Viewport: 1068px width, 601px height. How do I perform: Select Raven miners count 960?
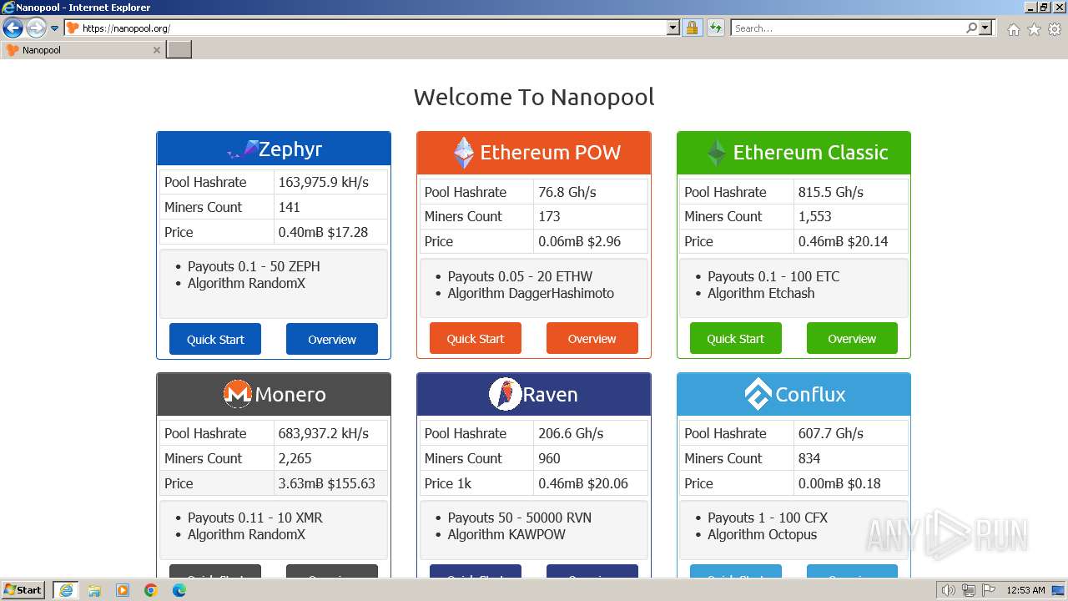pyautogui.click(x=549, y=458)
